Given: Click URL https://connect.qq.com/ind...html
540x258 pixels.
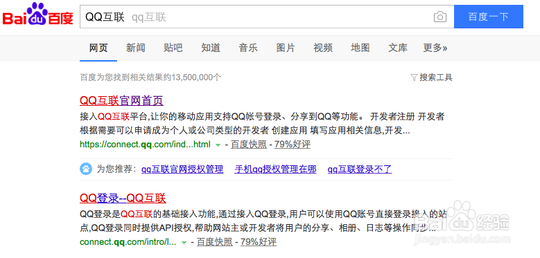Looking at the screenshot, I should (145, 145).
